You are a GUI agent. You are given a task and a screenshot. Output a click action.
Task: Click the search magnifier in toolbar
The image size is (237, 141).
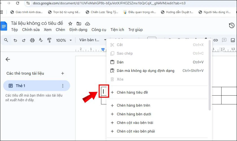point(6,40)
